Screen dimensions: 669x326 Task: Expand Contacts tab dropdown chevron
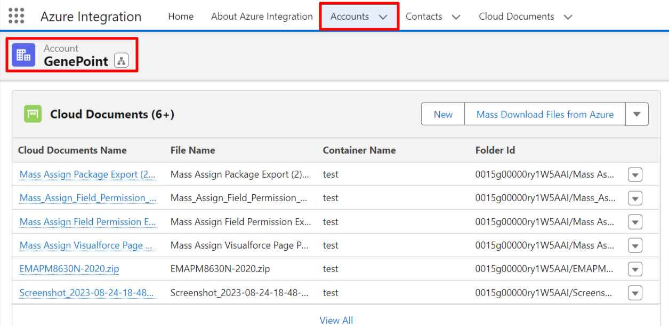tap(456, 17)
